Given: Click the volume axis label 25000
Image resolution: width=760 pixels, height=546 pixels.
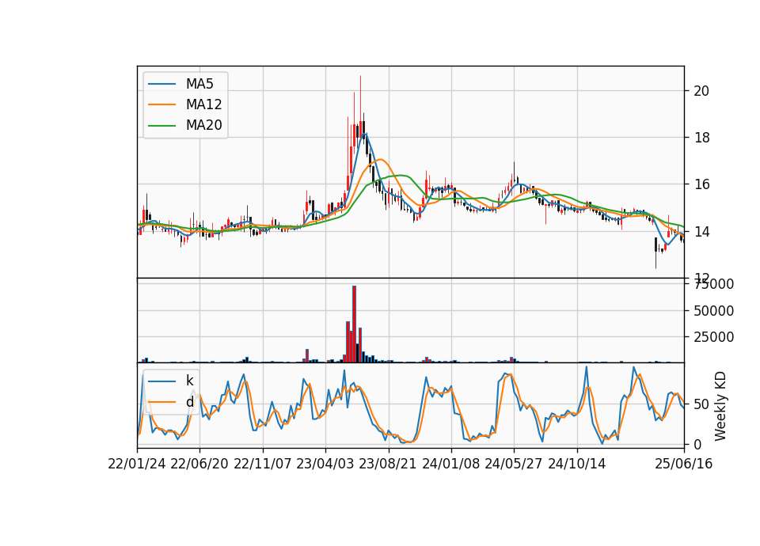Looking at the screenshot, I should click(713, 337).
